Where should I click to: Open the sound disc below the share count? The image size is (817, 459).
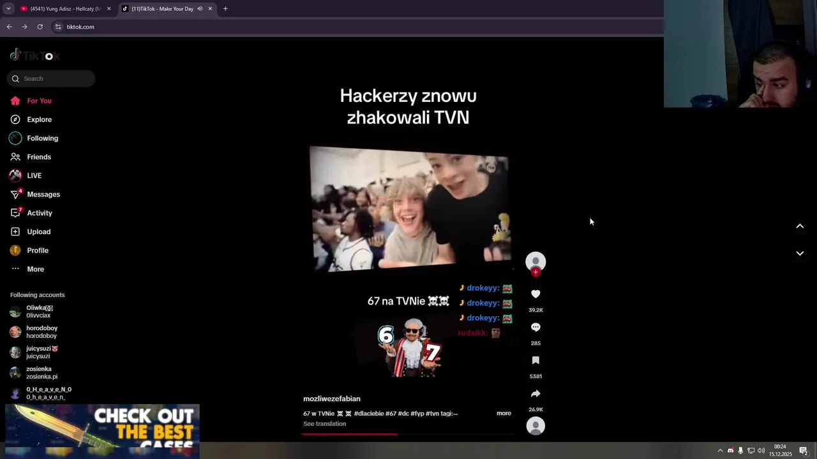coord(536,426)
